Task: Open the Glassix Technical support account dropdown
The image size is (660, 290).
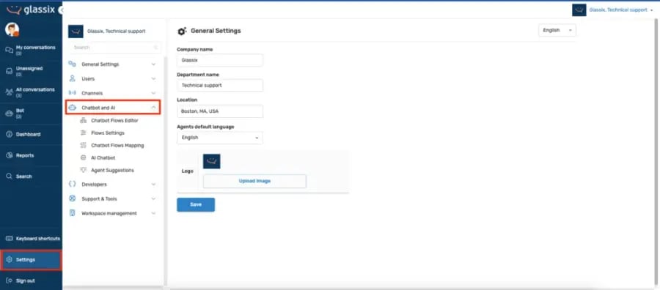Action: (613, 10)
